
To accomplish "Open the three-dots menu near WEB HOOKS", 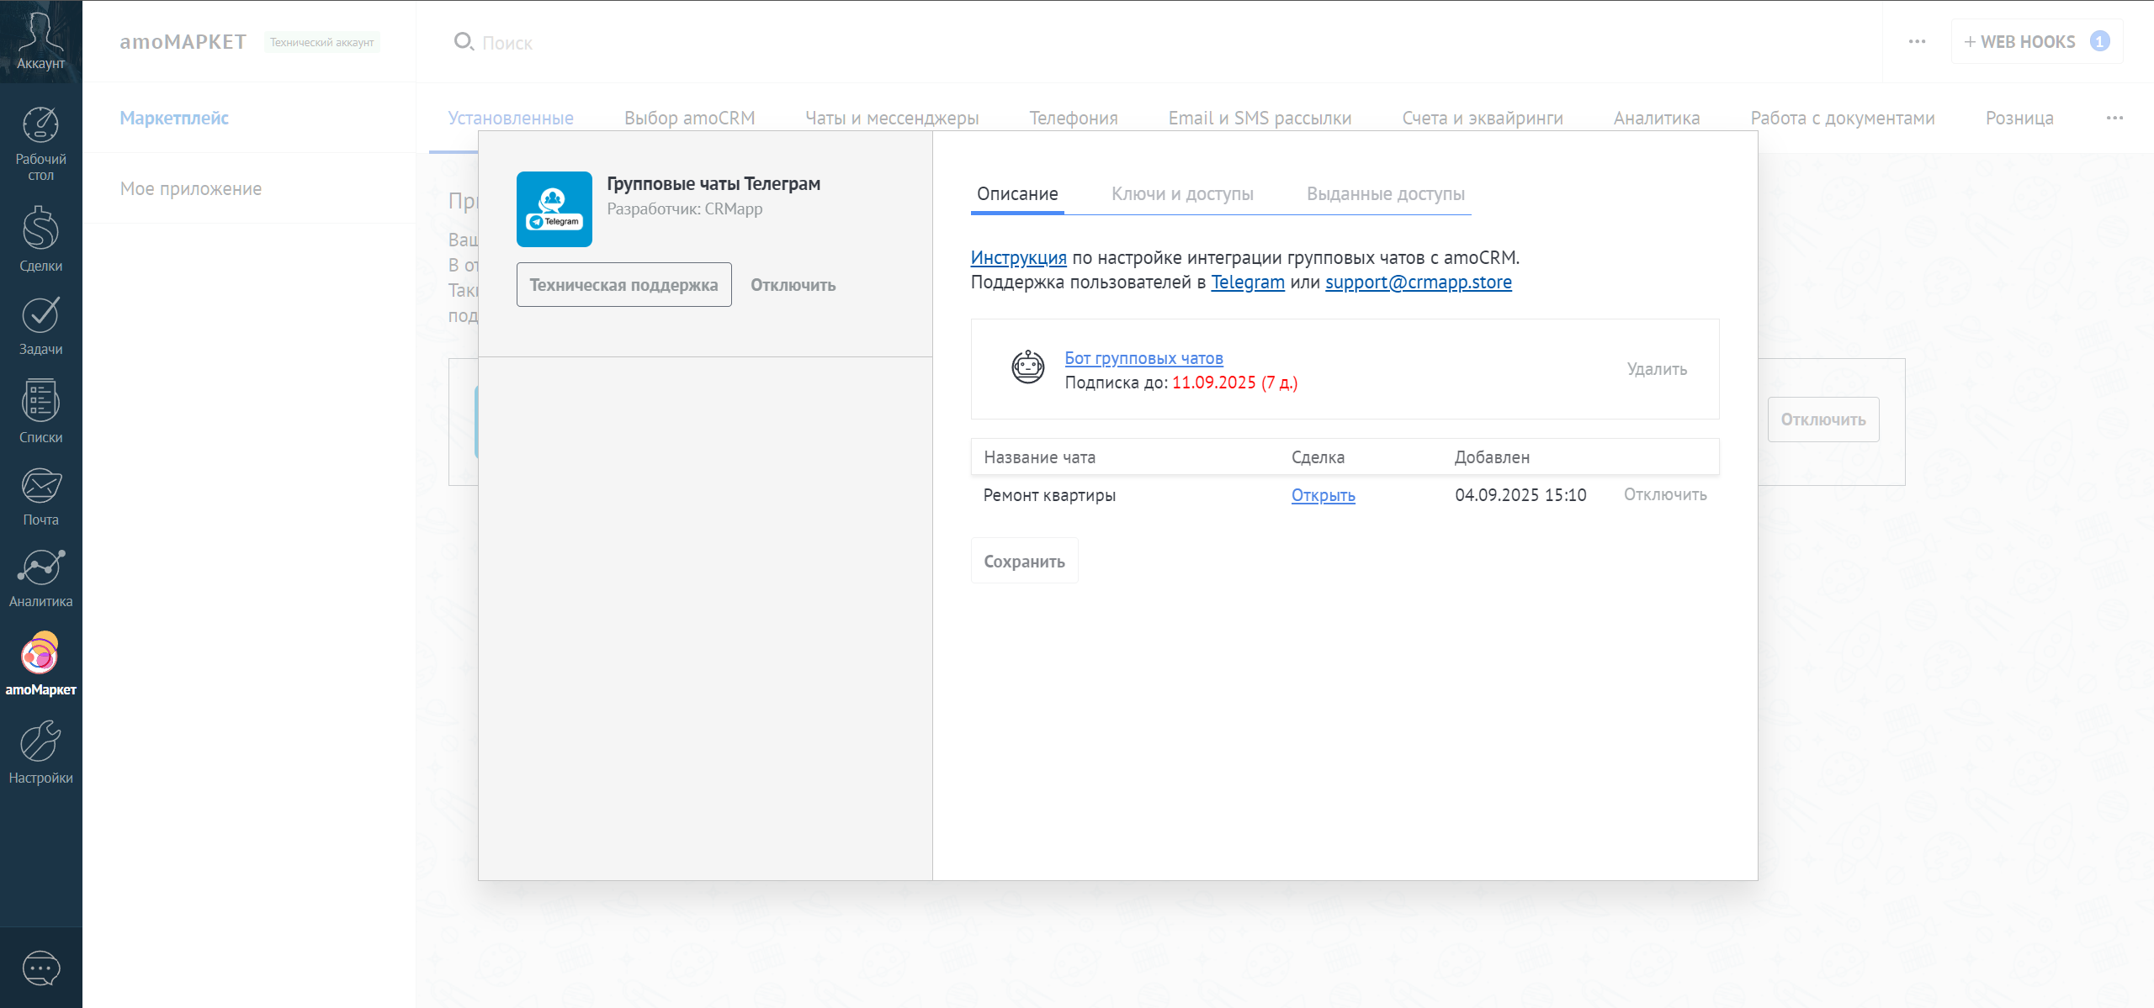I will click(x=1917, y=41).
